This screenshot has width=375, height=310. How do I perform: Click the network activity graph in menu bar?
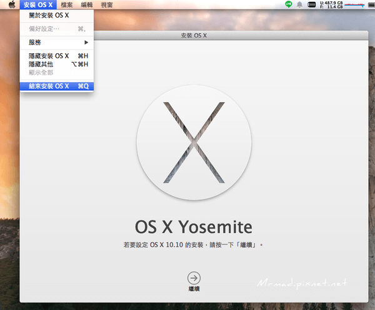point(355,4)
